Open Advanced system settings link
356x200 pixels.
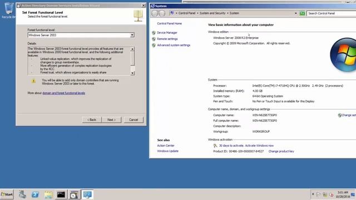coord(174,45)
